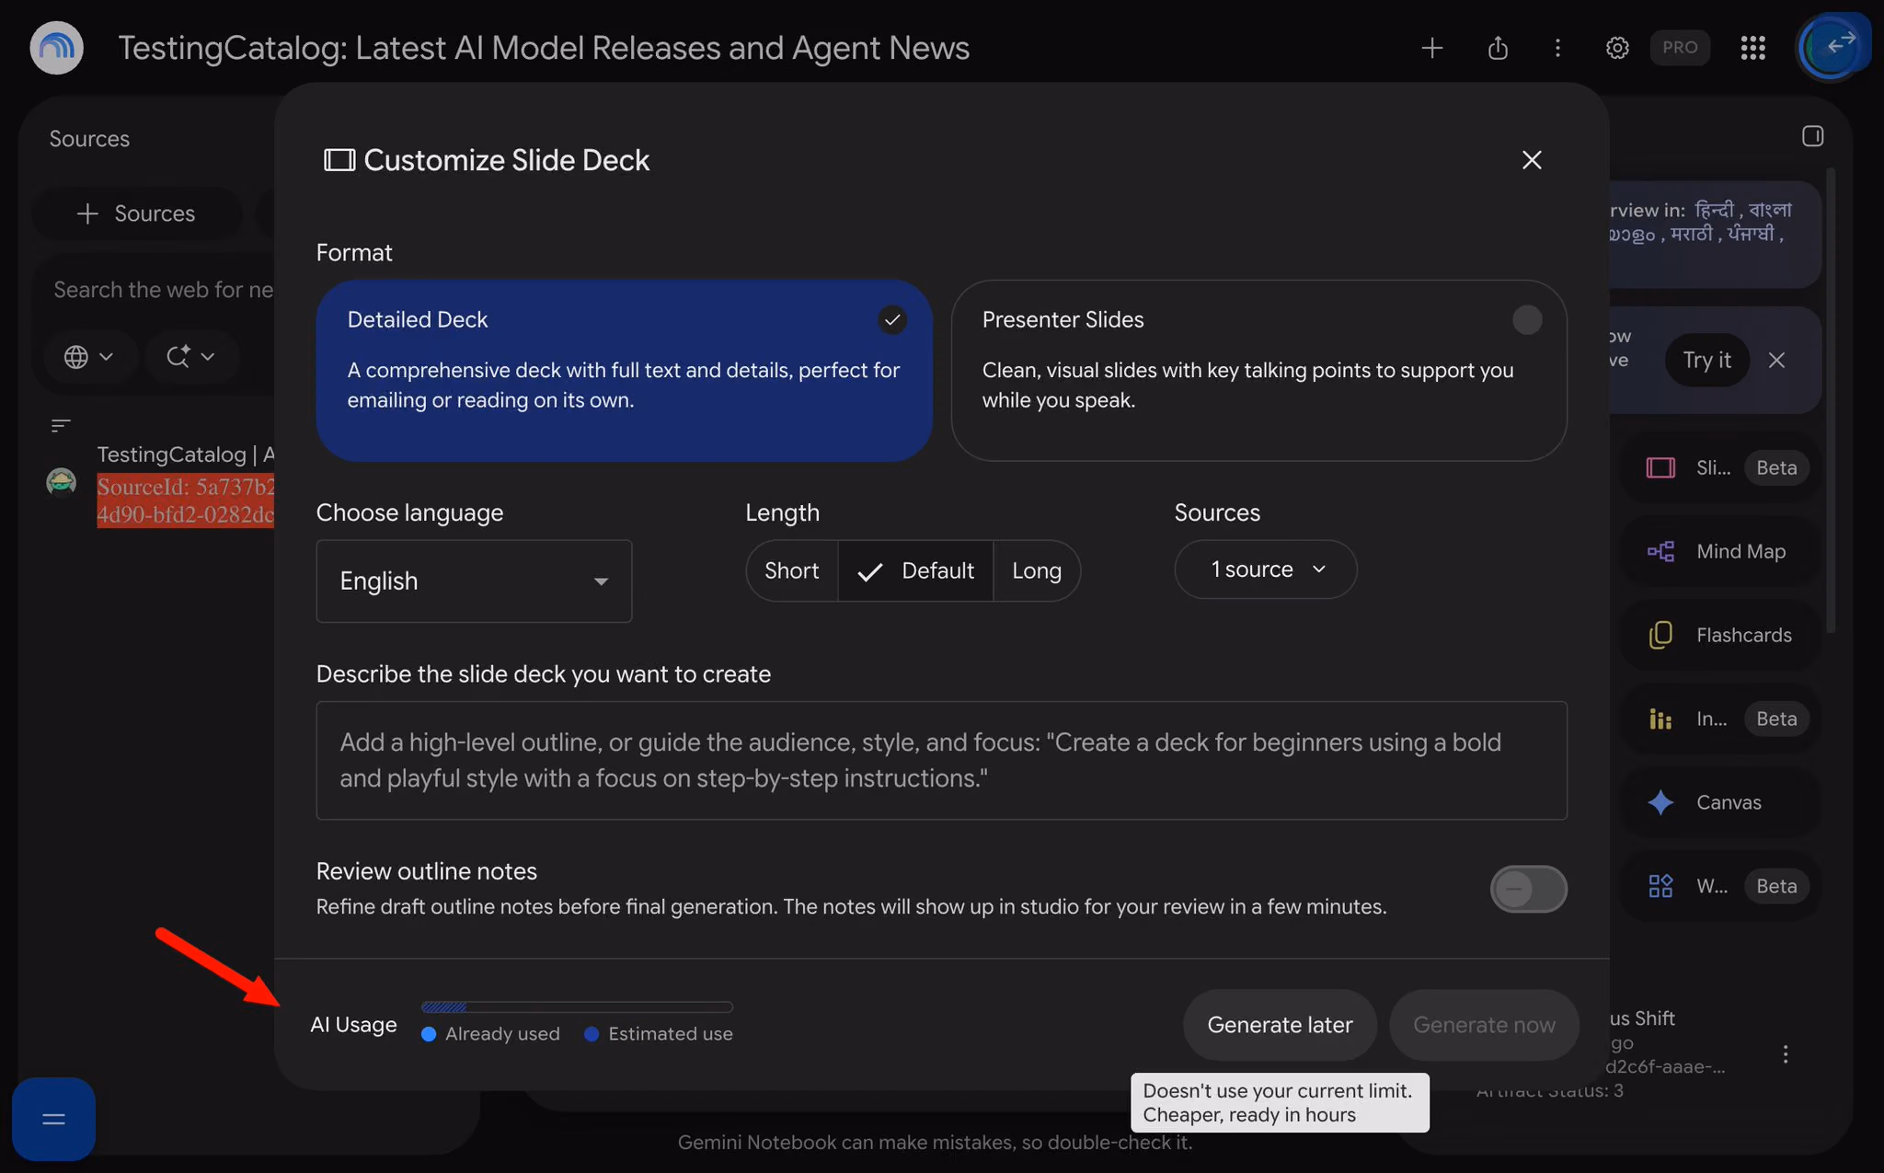
Task: Open the Canvas tile
Action: [1720, 802]
